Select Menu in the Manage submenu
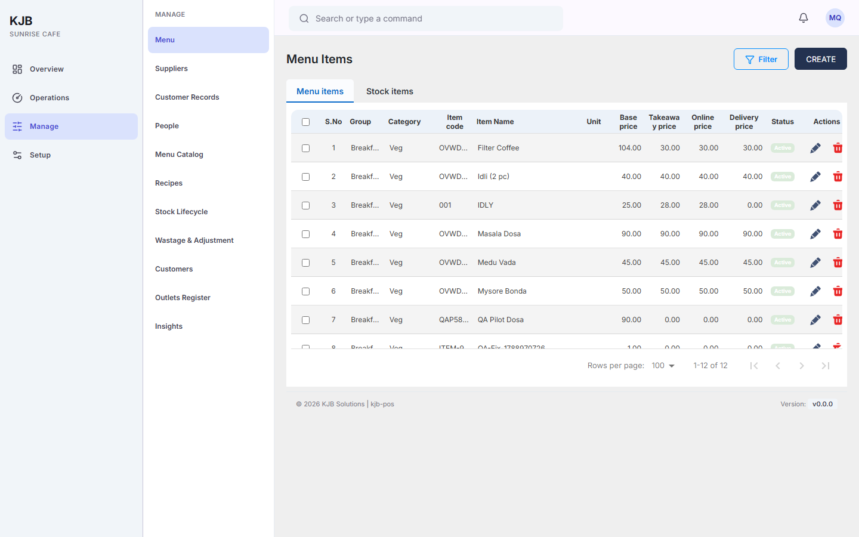 click(x=208, y=40)
